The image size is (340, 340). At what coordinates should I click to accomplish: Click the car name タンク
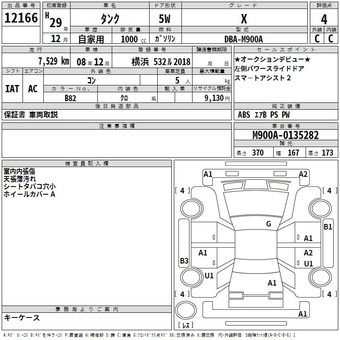110,19
